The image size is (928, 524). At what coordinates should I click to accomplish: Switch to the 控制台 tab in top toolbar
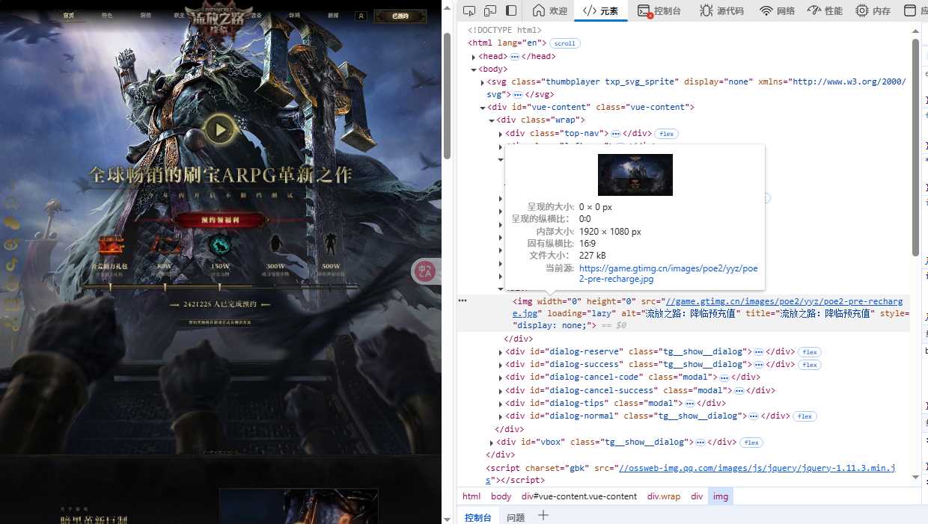(659, 10)
